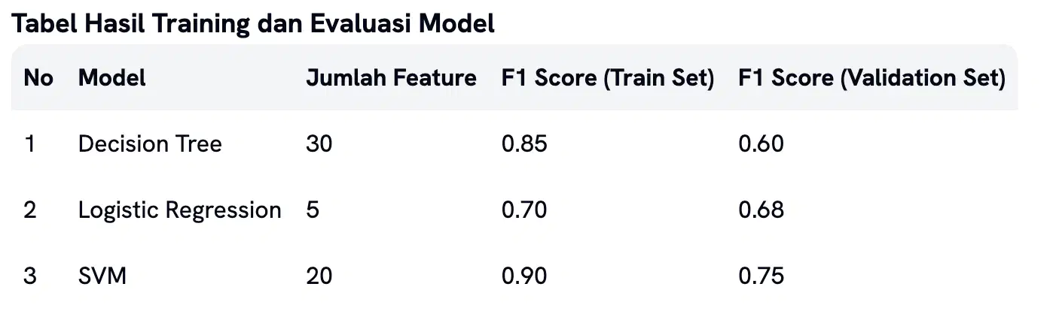
Task: Select the 'Logistic Regression' model cell
Action: (180, 210)
